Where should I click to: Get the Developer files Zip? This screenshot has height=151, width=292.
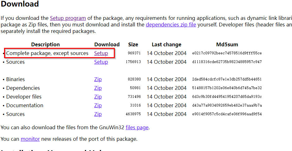pyautogui.click(x=98, y=97)
